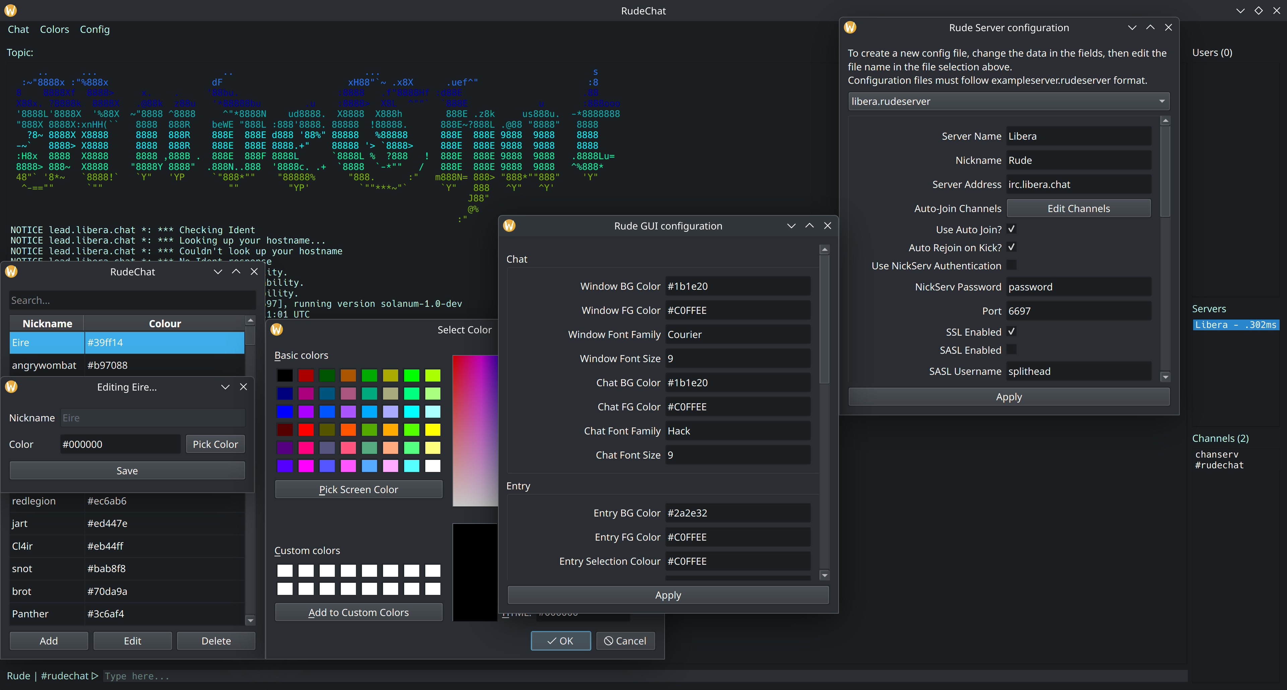This screenshot has height=690, width=1287.
Task: Click the send arrow icon beside #rudechat
Action: tap(95, 676)
